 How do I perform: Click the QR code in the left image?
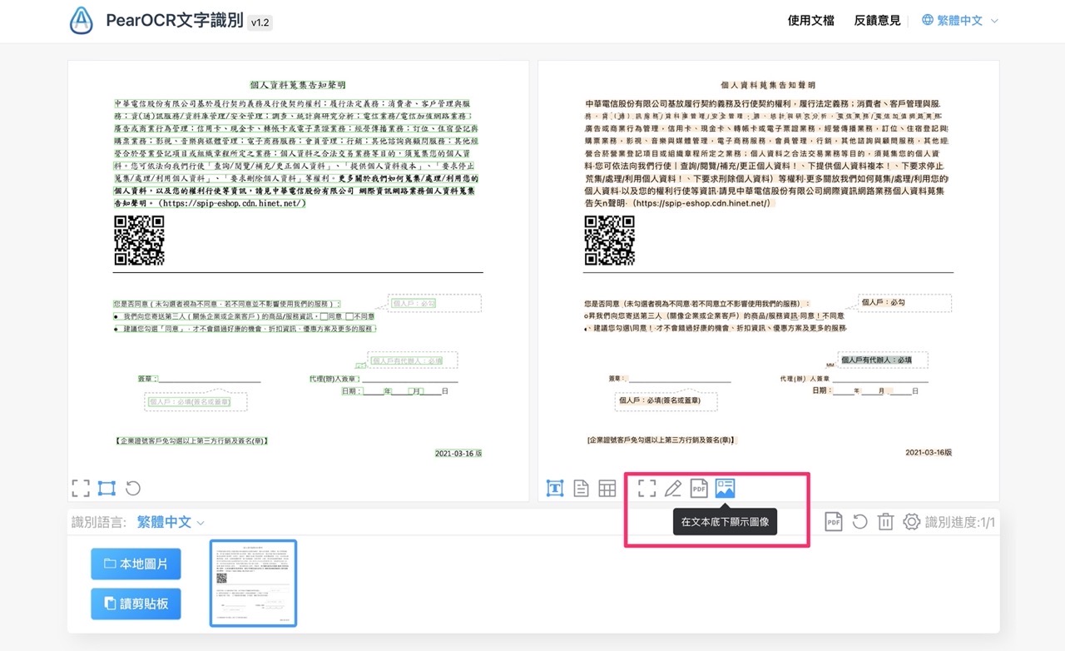coord(139,241)
